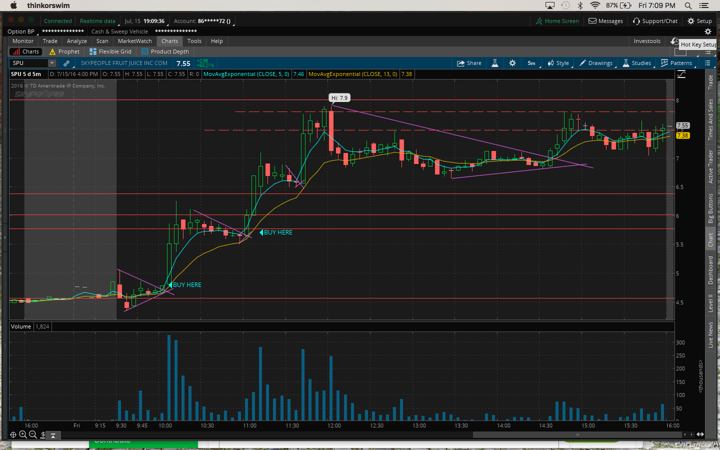Click the MovAvgExponential (CLOSE, 5, 0) study label

pos(246,74)
